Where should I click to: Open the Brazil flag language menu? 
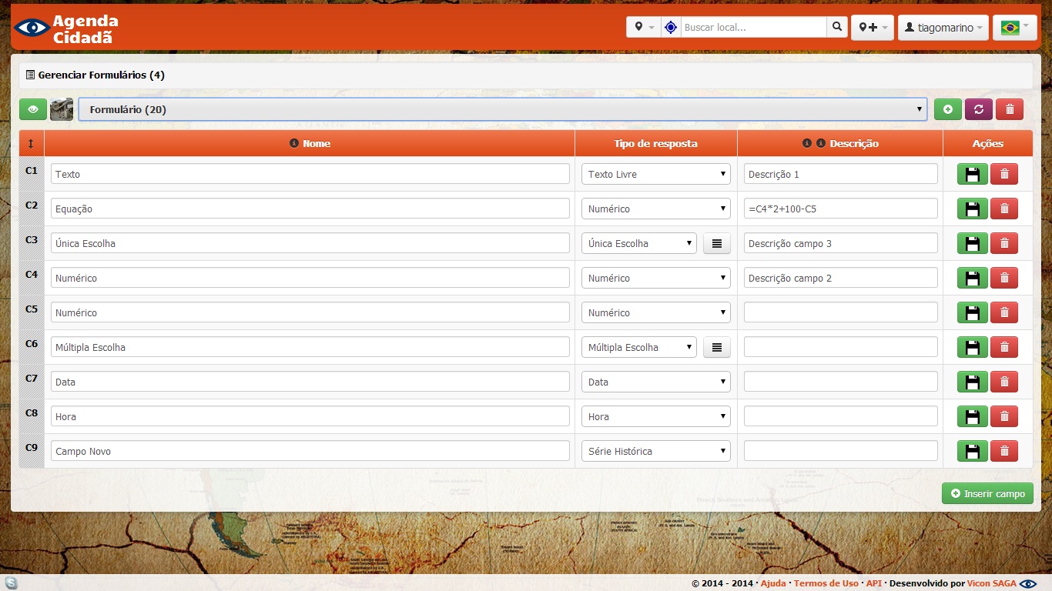1014,27
